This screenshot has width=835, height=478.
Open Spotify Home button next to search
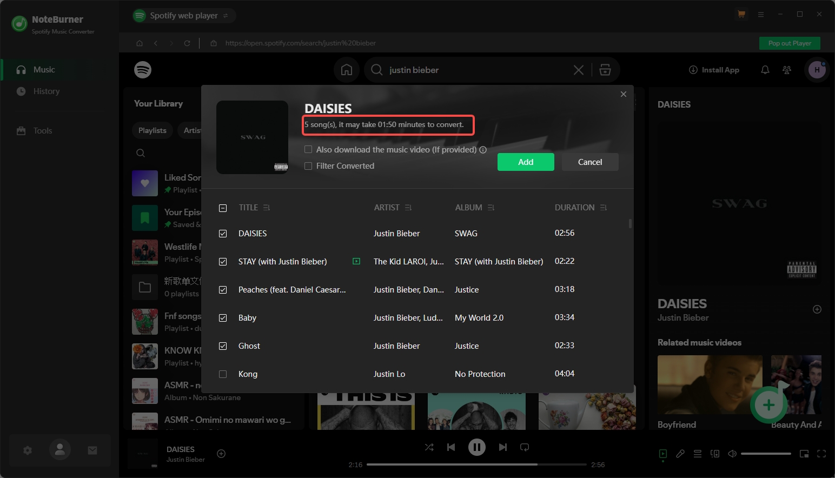pos(347,70)
